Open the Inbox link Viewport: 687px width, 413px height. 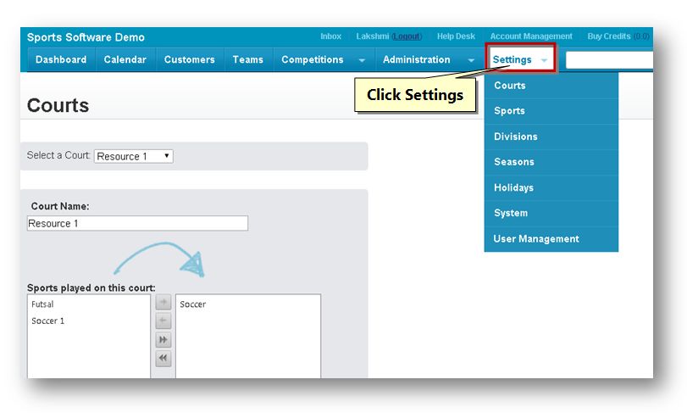tap(331, 36)
